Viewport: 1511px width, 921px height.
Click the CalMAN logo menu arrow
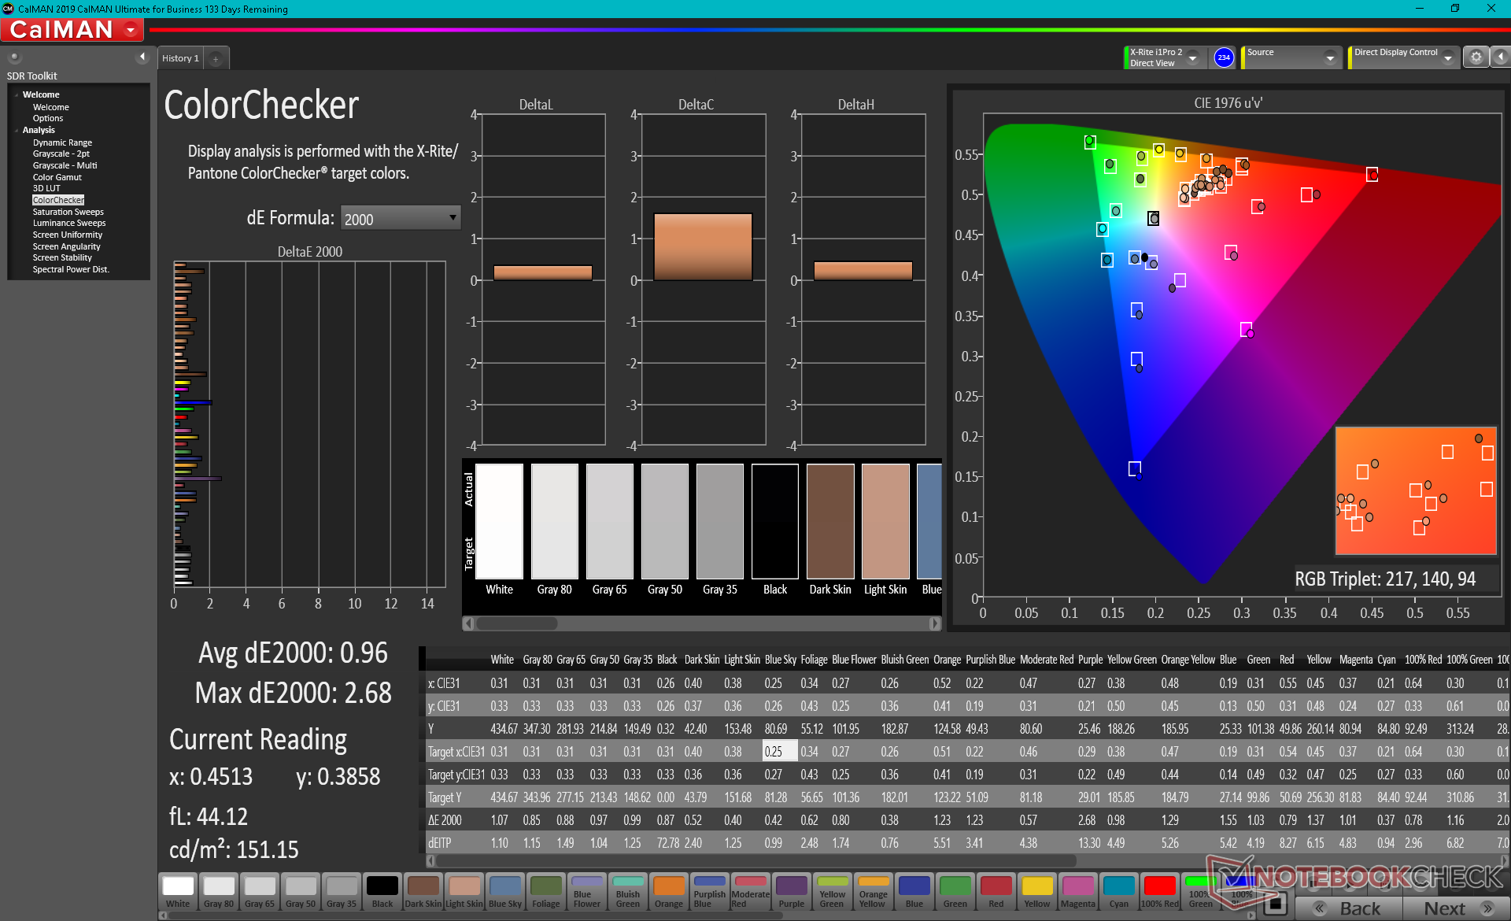pyautogui.click(x=131, y=30)
